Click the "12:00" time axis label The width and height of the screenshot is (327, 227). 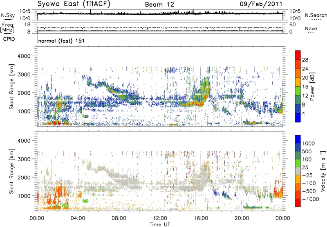point(160,218)
